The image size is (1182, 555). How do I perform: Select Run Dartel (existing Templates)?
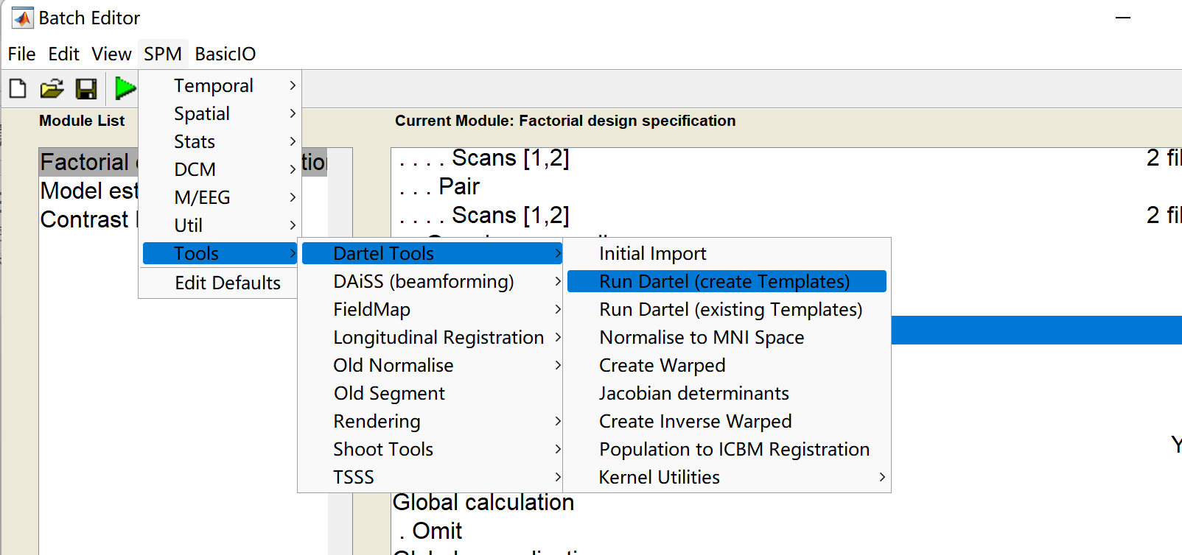(727, 309)
